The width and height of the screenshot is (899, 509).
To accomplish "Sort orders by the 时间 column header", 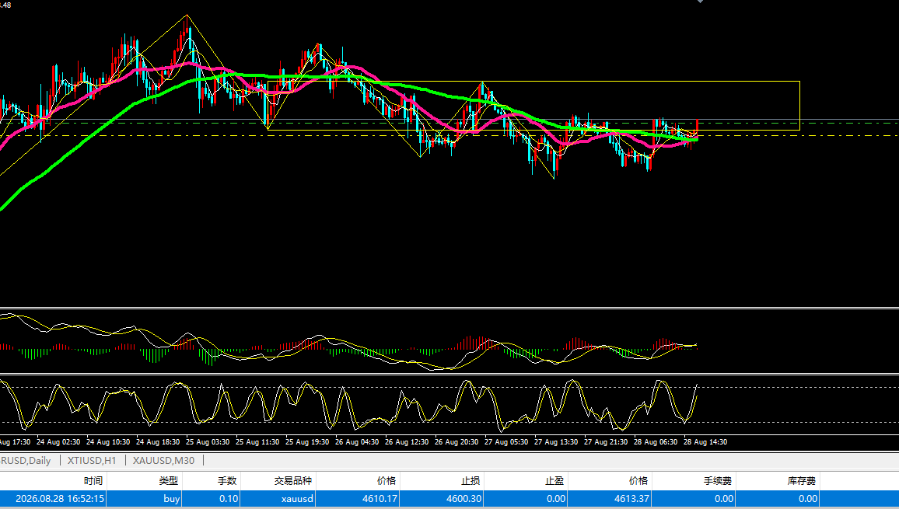I will coord(93,481).
